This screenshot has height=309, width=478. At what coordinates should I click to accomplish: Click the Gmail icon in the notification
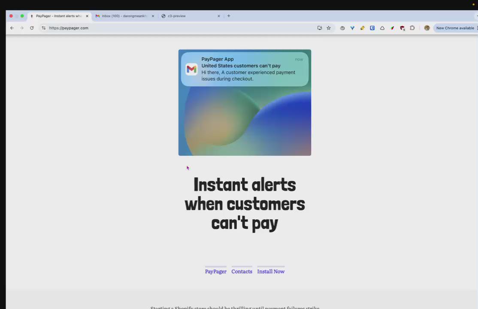tap(191, 69)
